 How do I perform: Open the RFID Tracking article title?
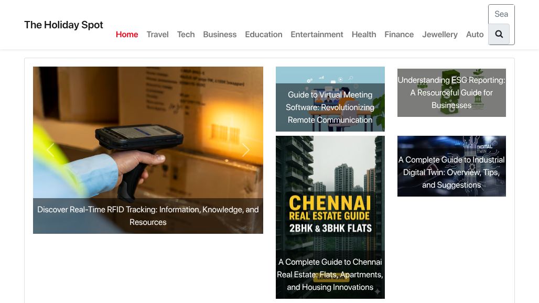tap(148, 216)
